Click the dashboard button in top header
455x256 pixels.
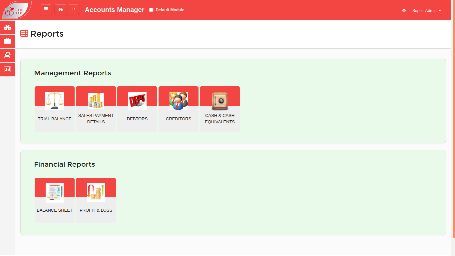point(61,10)
